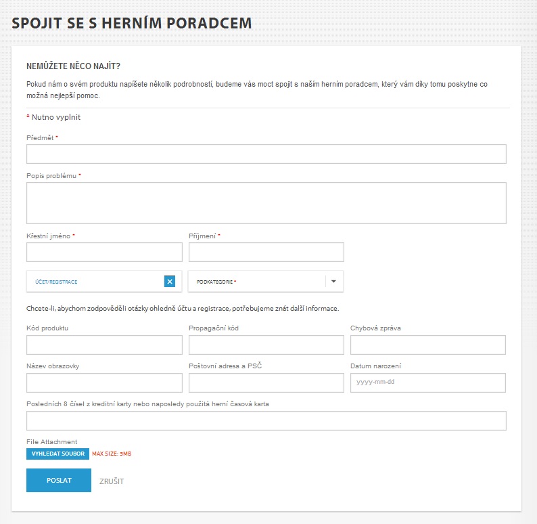Click the MAX SIZE: 5MB note
This screenshot has width=537, height=524.
click(112, 454)
